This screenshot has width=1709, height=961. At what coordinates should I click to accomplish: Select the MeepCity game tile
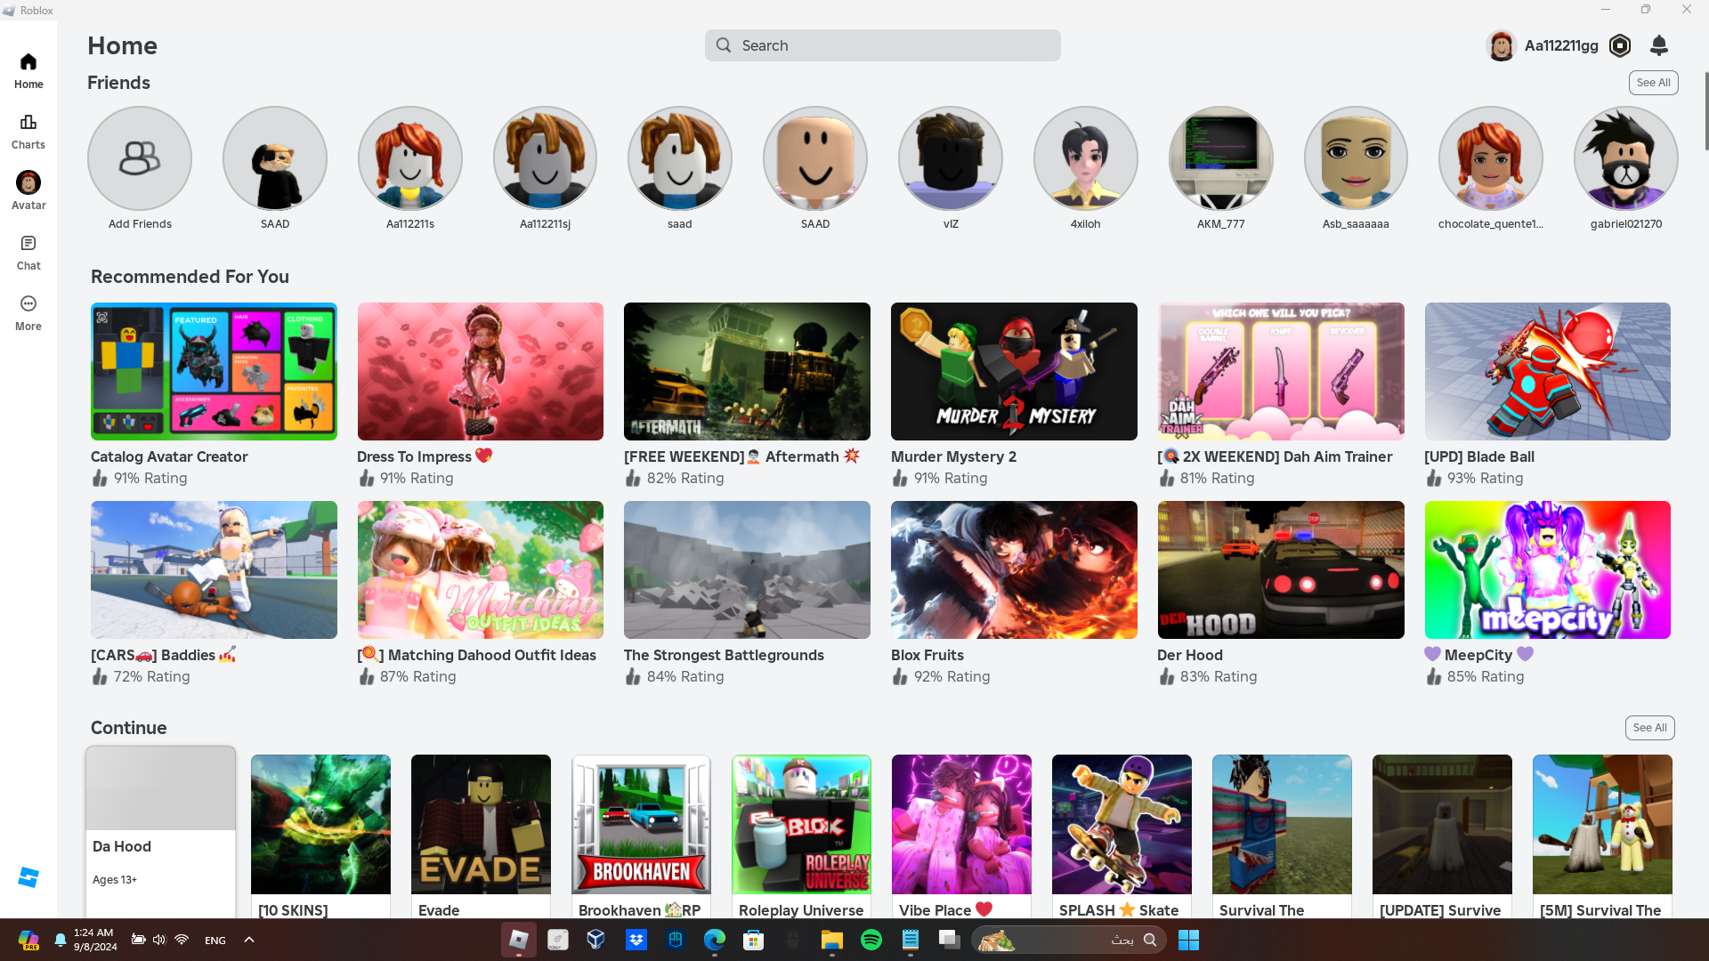pyautogui.click(x=1547, y=569)
